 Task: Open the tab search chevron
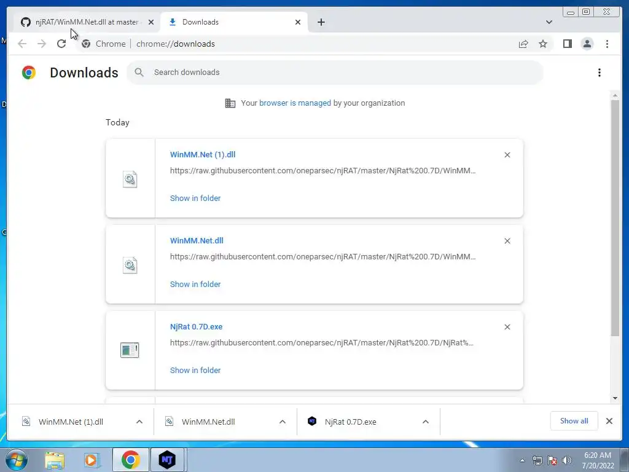pyautogui.click(x=549, y=22)
